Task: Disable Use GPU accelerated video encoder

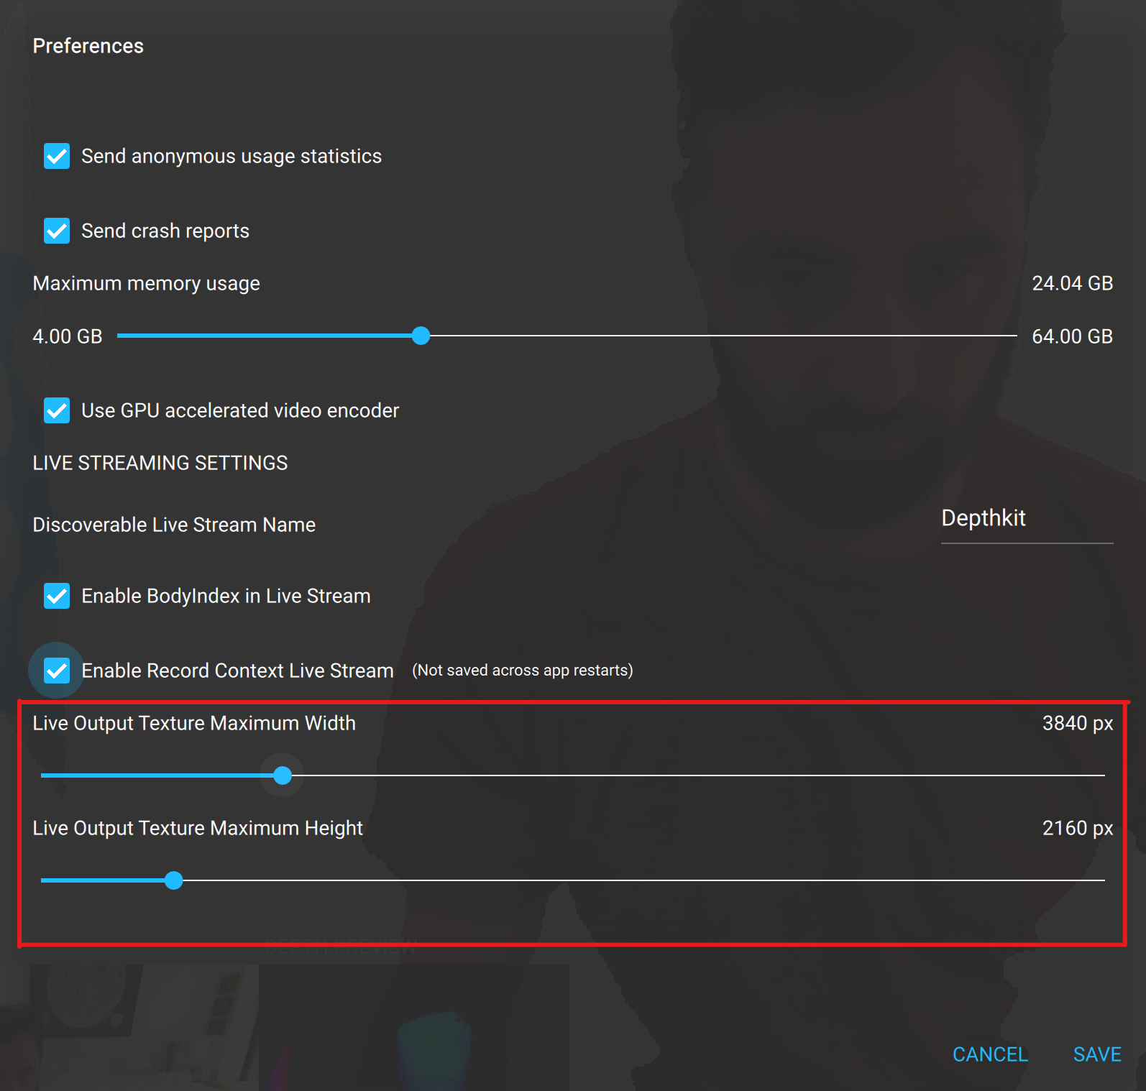Action: tap(57, 410)
